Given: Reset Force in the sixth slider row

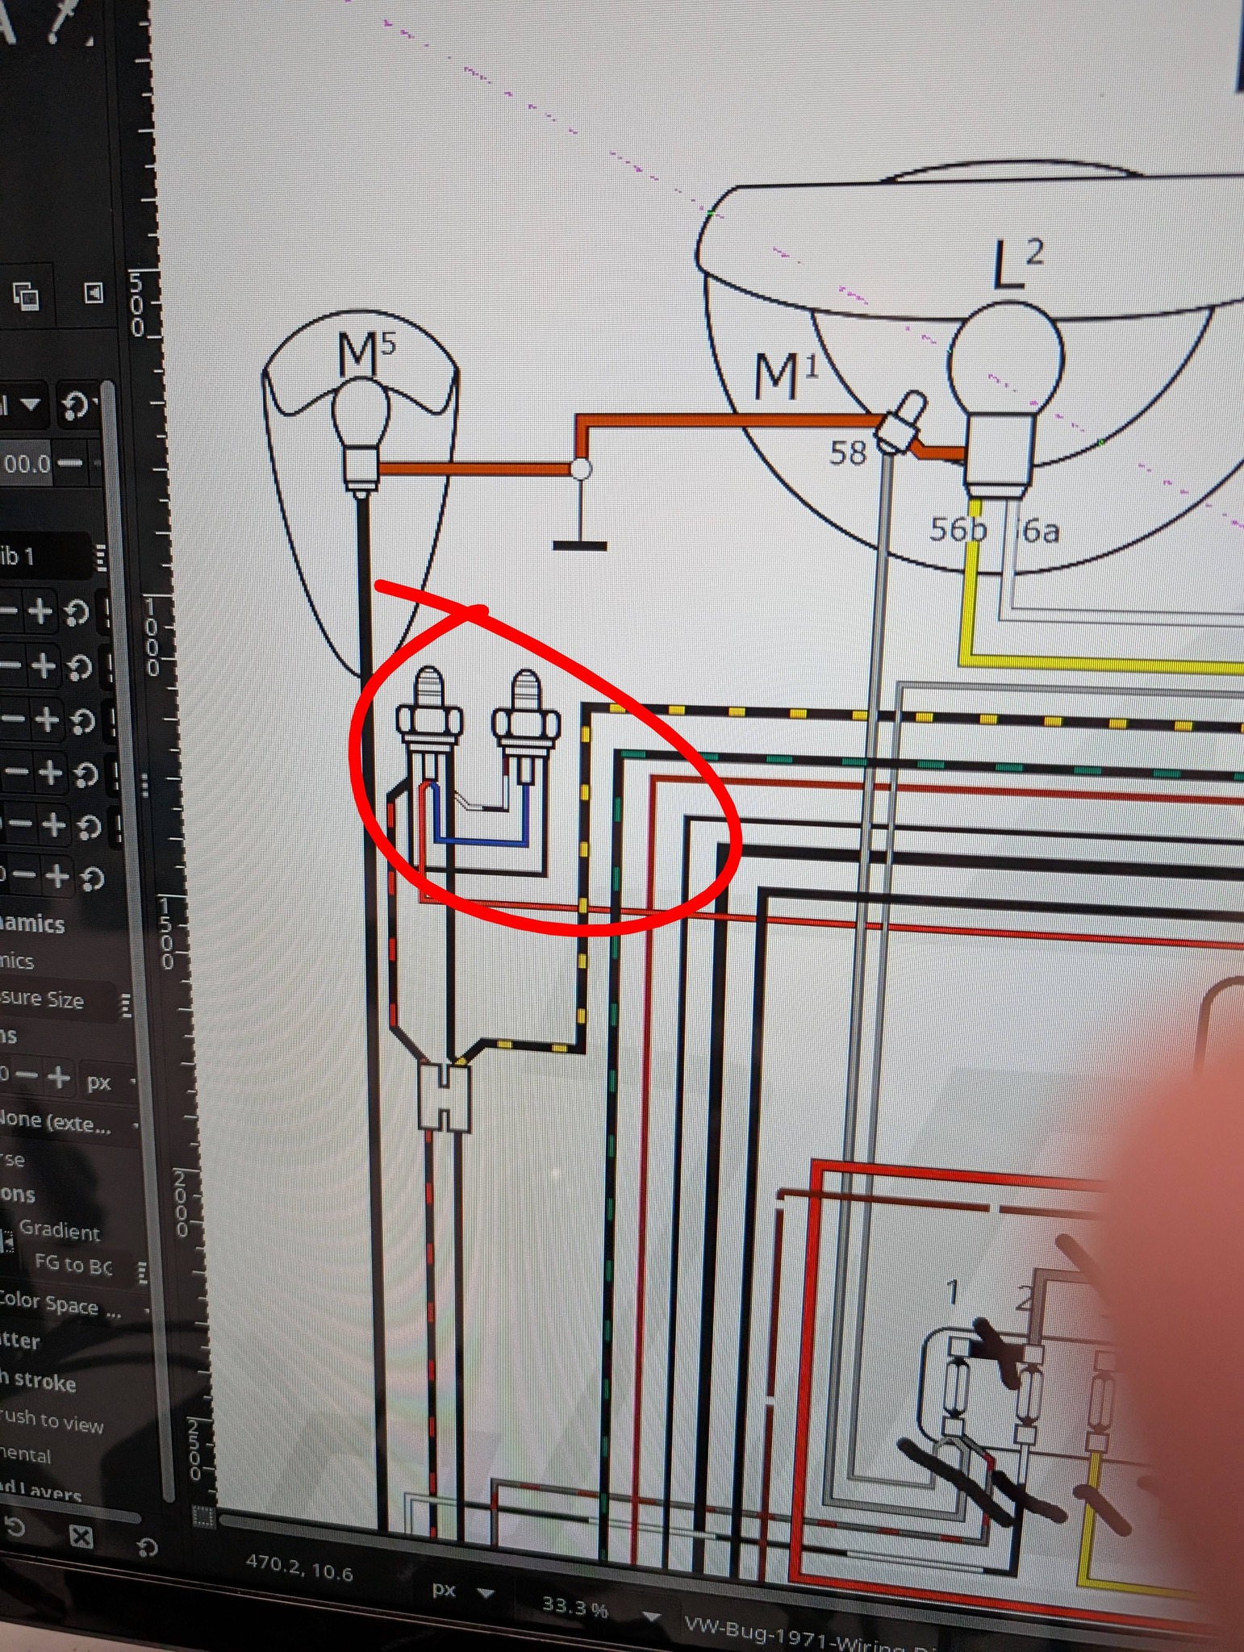Looking at the screenshot, I should pyautogui.click(x=93, y=878).
